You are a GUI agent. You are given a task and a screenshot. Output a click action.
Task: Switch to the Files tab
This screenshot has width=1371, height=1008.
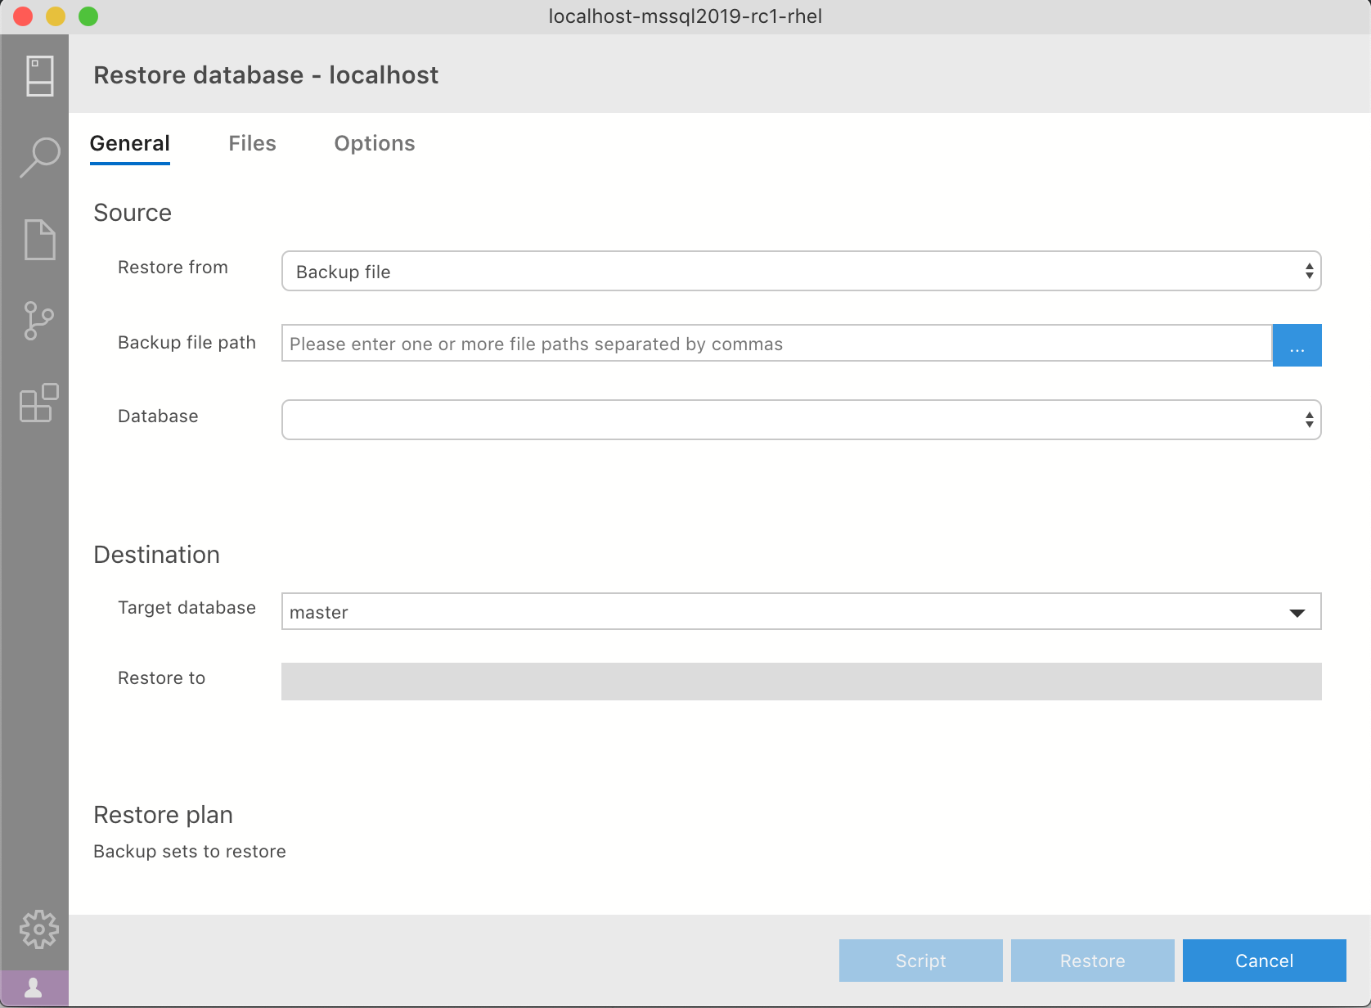click(x=252, y=144)
